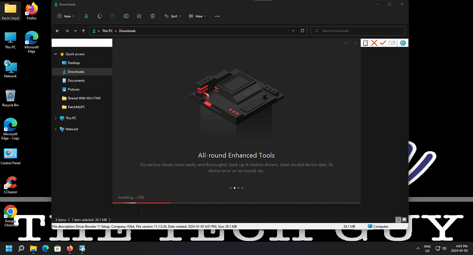Launch CCleaner from desktop
Viewport: 473px width, 255px height.
tap(10, 185)
